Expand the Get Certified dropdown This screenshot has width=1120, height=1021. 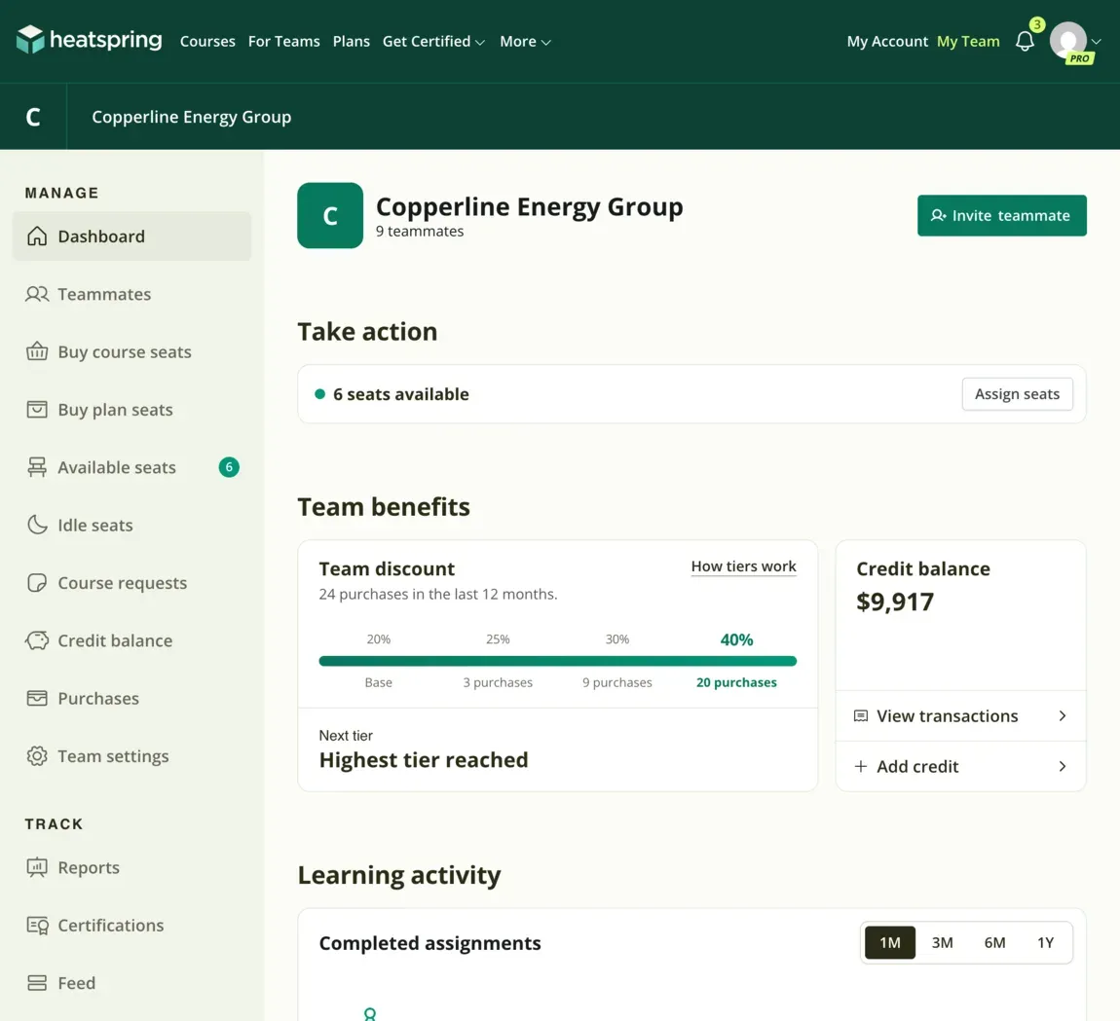point(433,42)
